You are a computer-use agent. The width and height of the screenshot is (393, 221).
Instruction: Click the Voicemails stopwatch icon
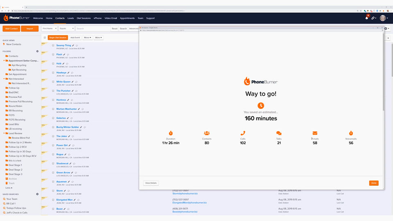pyautogui.click(x=351, y=133)
